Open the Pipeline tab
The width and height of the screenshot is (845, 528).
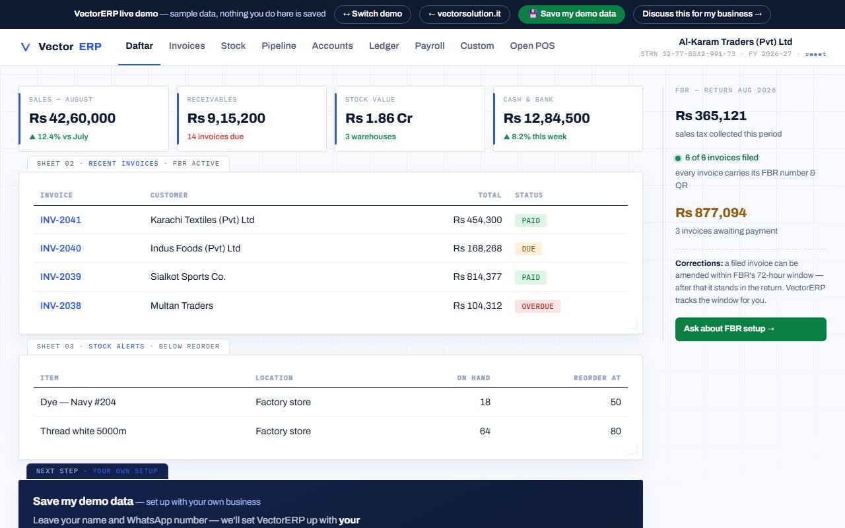pos(279,46)
